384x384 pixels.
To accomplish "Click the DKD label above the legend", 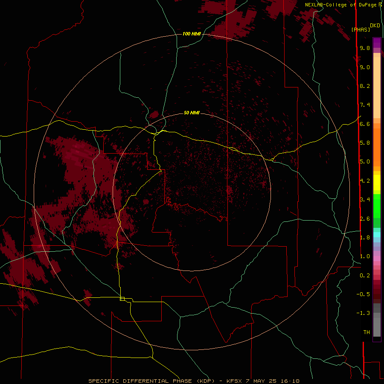I will tap(375, 26).
